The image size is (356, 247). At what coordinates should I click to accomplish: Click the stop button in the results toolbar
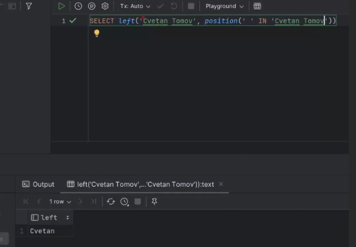pos(138,202)
